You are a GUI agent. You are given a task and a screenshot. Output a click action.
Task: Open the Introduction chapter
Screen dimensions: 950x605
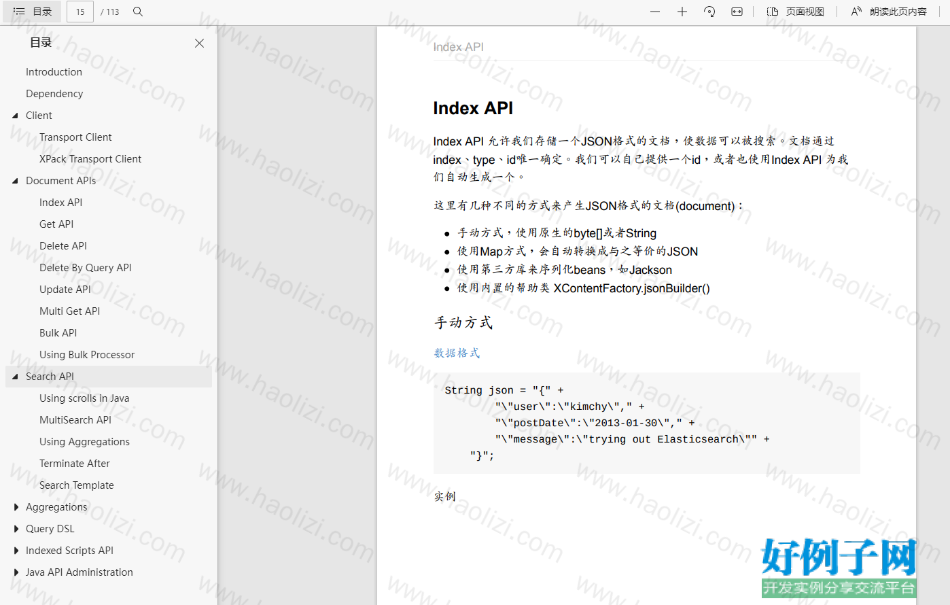point(54,72)
